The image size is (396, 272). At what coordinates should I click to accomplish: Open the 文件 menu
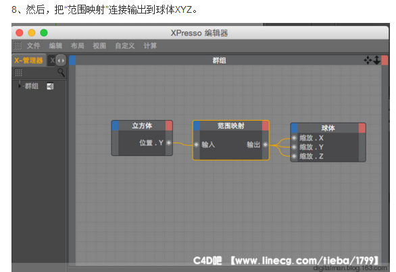[x=33, y=46]
